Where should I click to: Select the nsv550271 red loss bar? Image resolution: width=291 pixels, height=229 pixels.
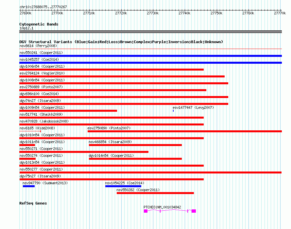coord(84,152)
